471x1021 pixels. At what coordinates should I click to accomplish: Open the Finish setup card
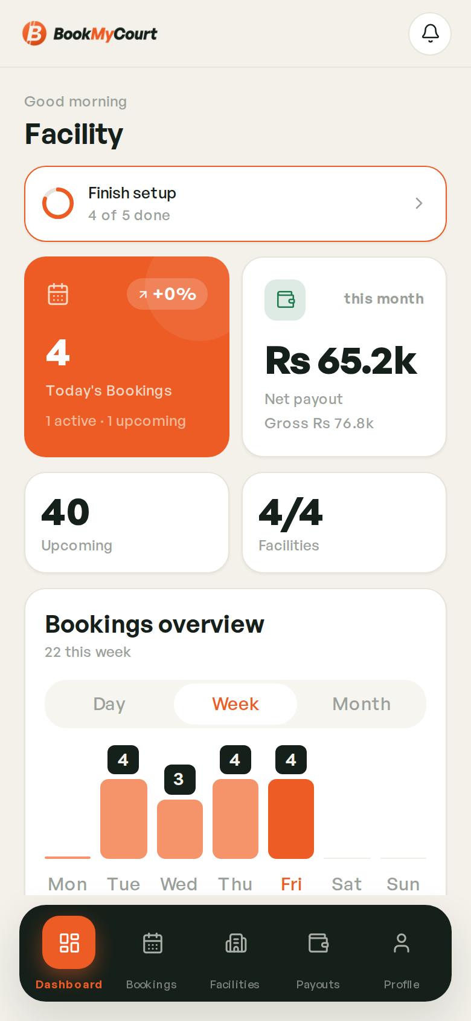tap(235, 204)
